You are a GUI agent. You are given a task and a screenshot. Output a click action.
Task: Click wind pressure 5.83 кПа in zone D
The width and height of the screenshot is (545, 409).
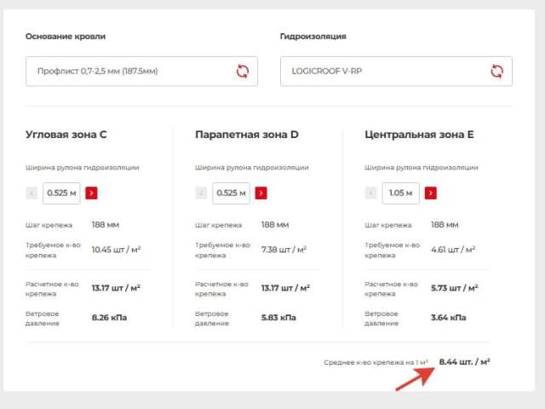278,318
